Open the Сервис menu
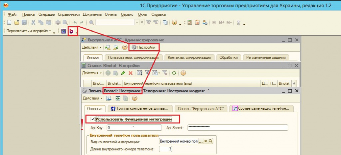Image resolution: width=341 pixels, height=155 pixels. tap(127, 15)
